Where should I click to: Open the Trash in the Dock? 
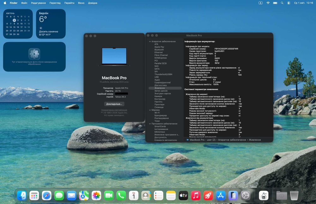294,195
